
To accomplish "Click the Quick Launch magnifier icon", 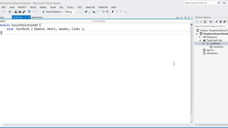I will coord(218,3).
